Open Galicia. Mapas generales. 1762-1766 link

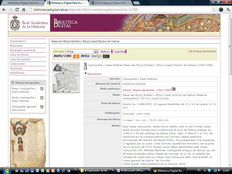click(x=146, y=90)
